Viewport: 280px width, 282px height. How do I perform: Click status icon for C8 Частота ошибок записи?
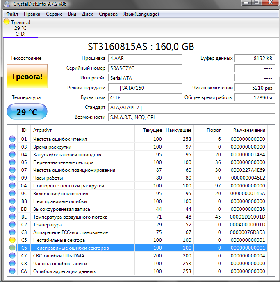12,263
